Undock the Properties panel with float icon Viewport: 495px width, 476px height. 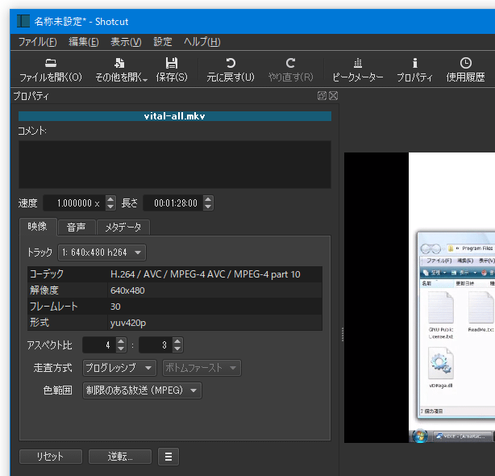pyautogui.click(x=322, y=95)
